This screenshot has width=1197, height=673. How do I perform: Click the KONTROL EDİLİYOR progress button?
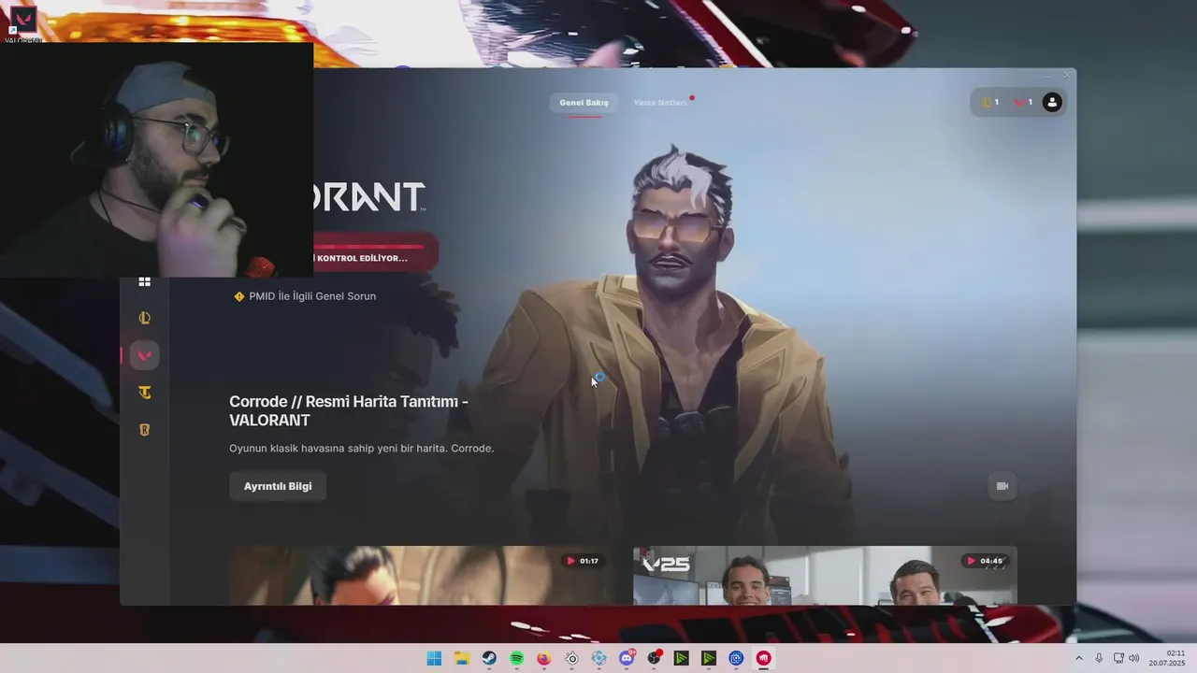[x=375, y=253]
